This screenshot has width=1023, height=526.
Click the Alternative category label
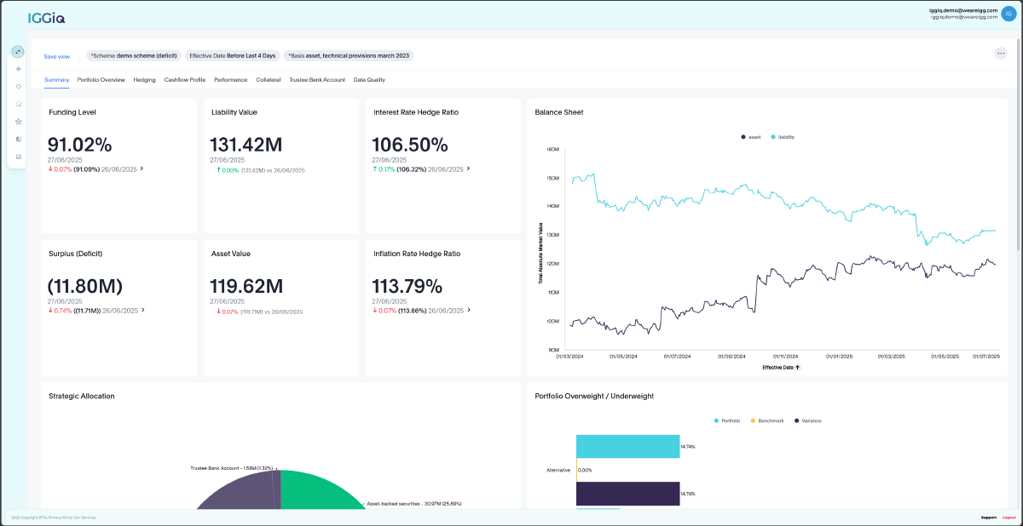coord(558,470)
